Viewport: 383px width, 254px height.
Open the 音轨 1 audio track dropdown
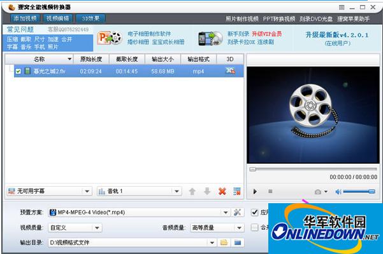point(140,191)
